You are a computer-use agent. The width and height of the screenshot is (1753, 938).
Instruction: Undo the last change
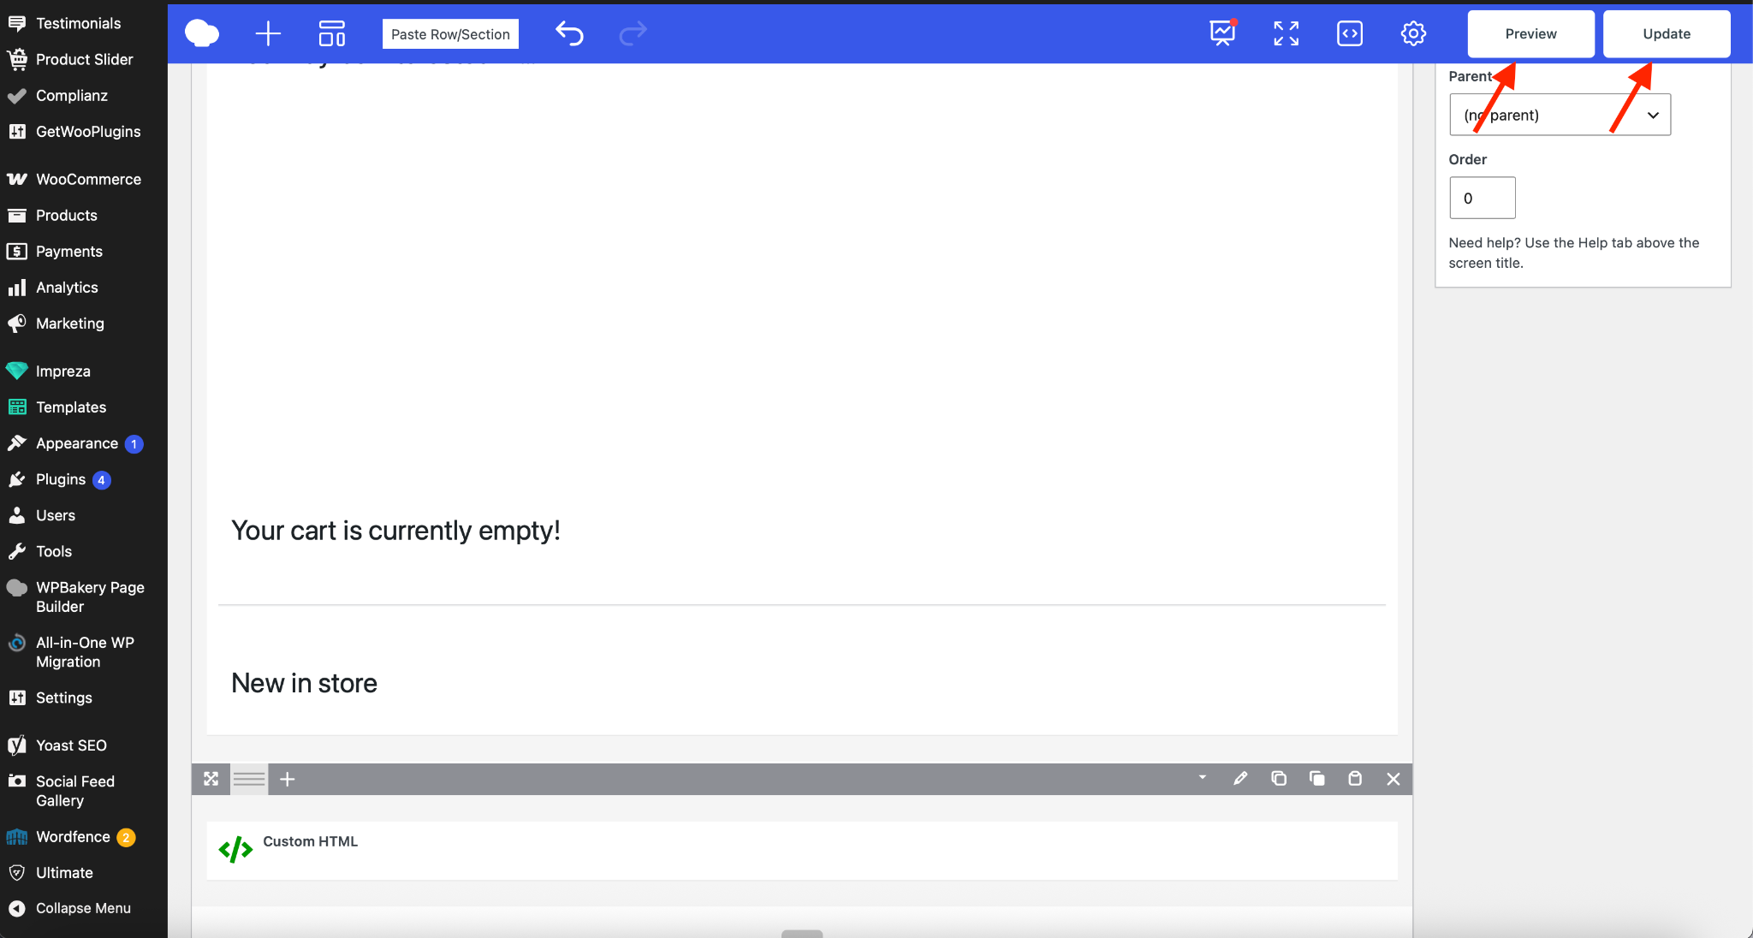pos(569,33)
